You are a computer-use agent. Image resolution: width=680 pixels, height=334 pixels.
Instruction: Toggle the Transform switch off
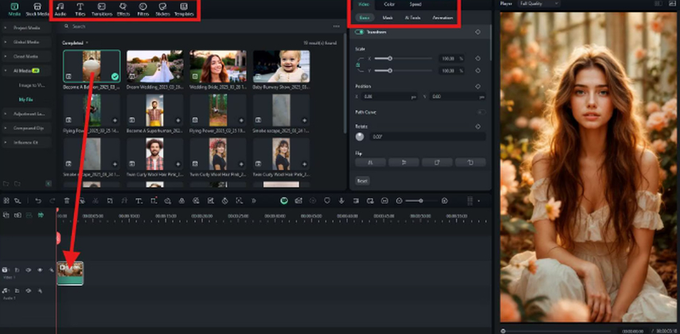coord(359,32)
